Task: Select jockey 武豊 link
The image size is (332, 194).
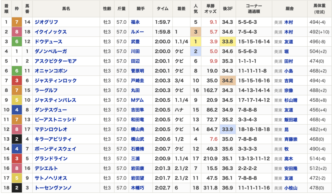Action: pyautogui.click(x=135, y=41)
